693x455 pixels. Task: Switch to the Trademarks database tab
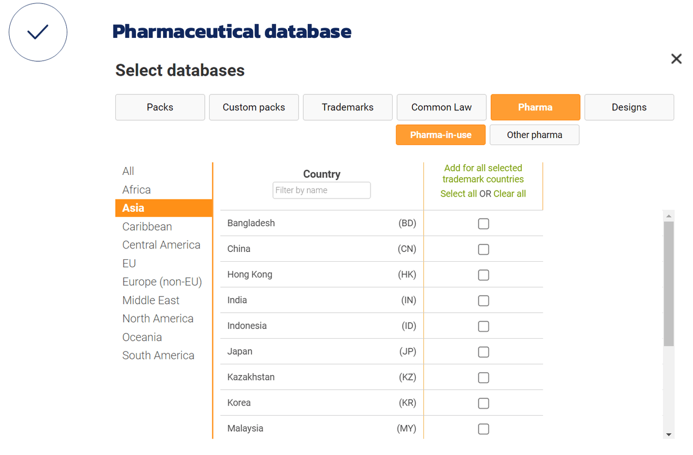click(347, 107)
